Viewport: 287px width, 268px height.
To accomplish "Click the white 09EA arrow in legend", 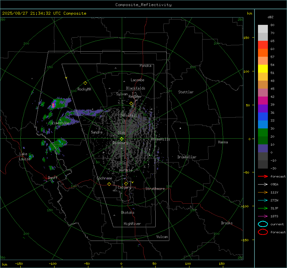I will pos(263,184).
